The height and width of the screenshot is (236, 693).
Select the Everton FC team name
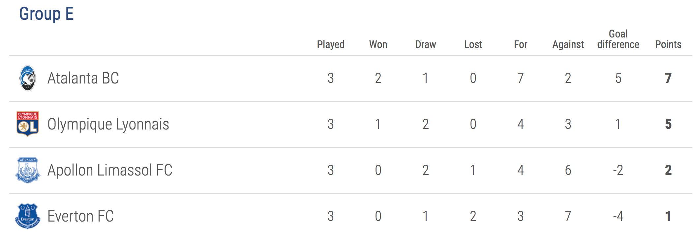coord(80,216)
